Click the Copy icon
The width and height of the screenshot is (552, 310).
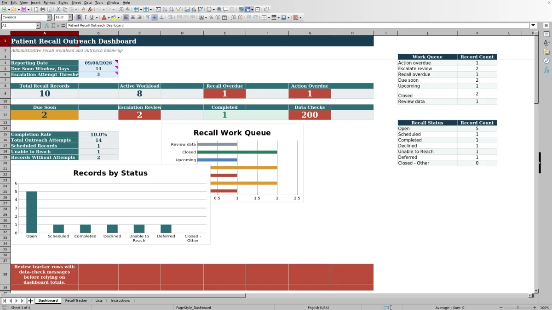pos(65,9)
